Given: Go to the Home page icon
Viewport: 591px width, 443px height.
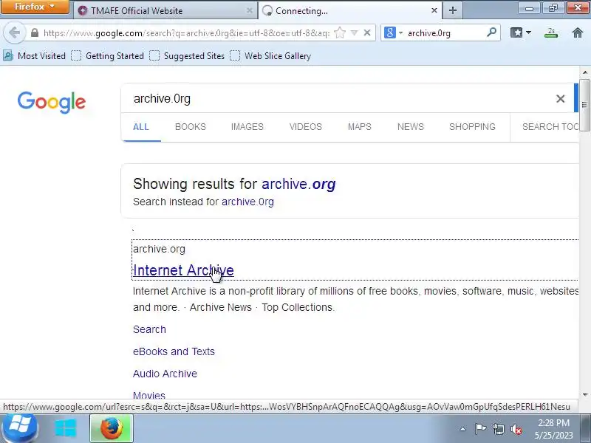Looking at the screenshot, I should pyautogui.click(x=578, y=32).
